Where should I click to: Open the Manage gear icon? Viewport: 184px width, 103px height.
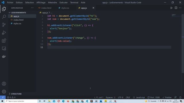tap(4, 92)
